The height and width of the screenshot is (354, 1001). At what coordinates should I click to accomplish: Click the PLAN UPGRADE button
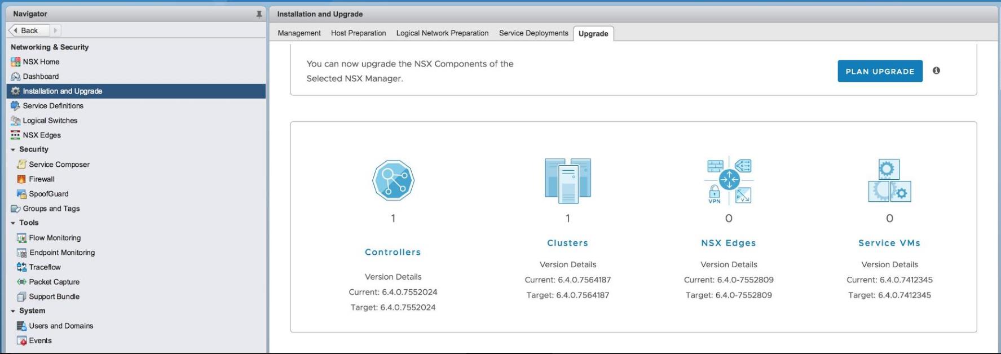click(x=880, y=71)
